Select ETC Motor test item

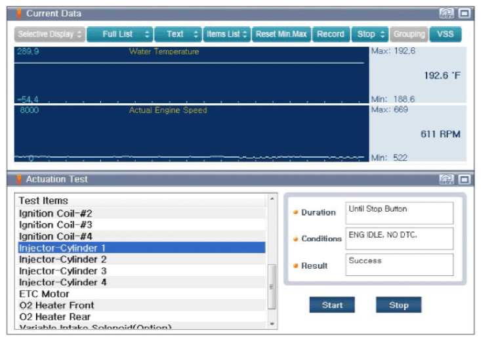[x=142, y=294]
